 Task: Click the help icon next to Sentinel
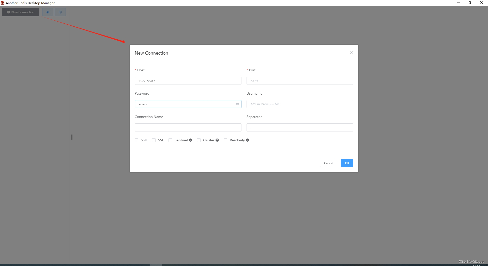[x=191, y=140]
